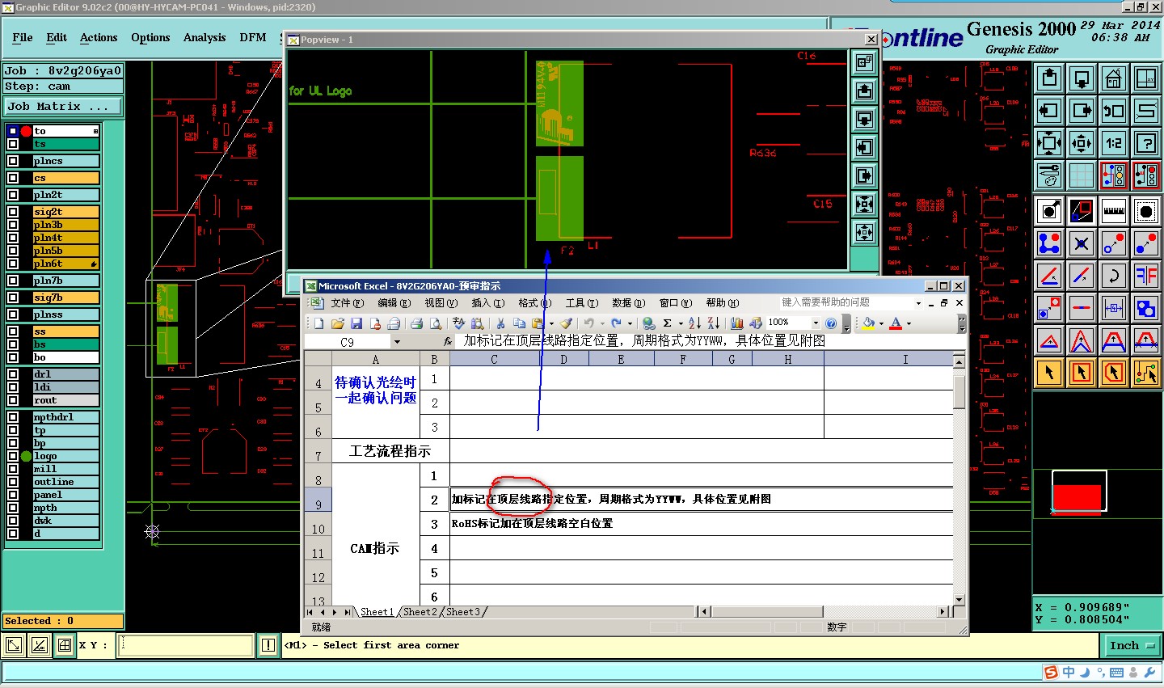Image resolution: width=1164 pixels, height=688 pixels.
Task: Click the Job Matrix button
Action: pyautogui.click(x=63, y=106)
